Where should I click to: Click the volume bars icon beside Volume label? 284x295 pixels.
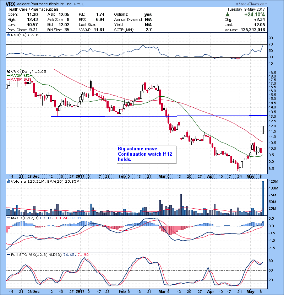9,181
